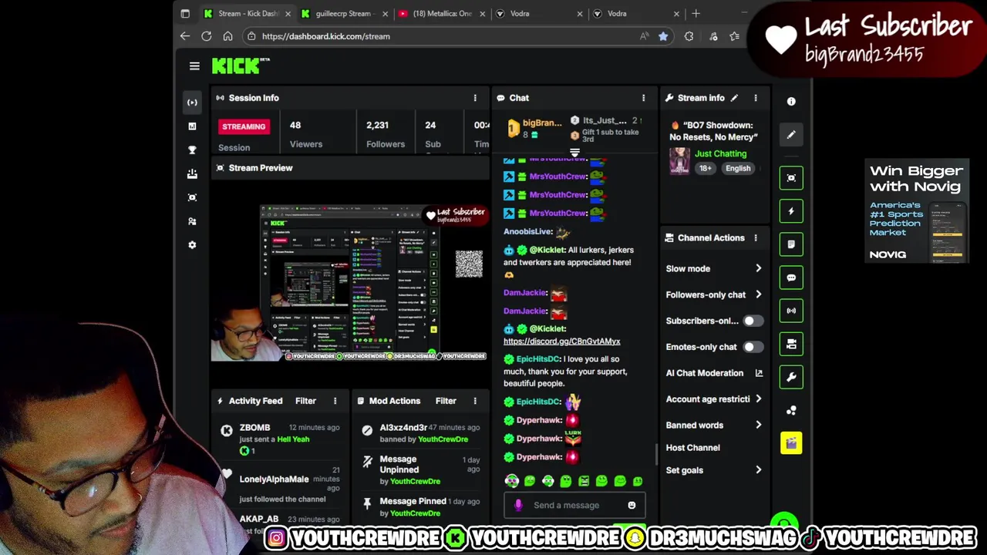Toggle the broadcast Session Info widget icon

pos(791,311)
